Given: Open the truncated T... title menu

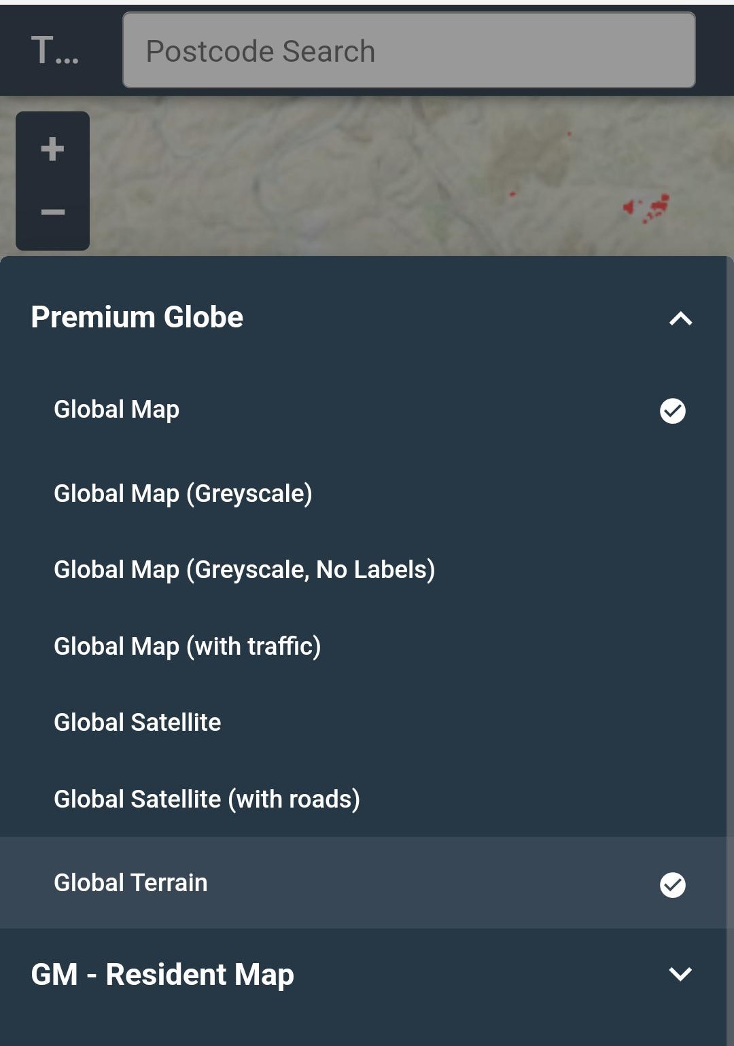Looking at the screenshot, I should (55, 50).
